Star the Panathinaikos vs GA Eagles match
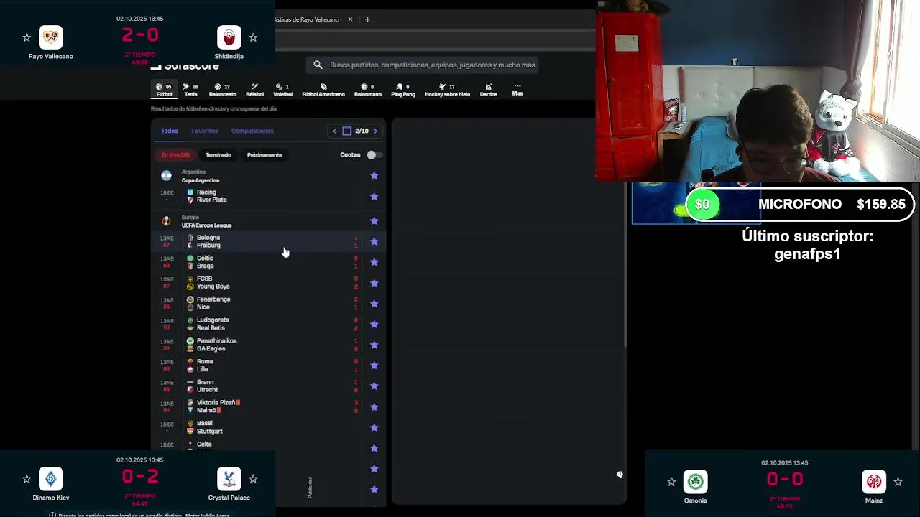Viewport: 920px width, 517px height. click(x=374, y=345)
